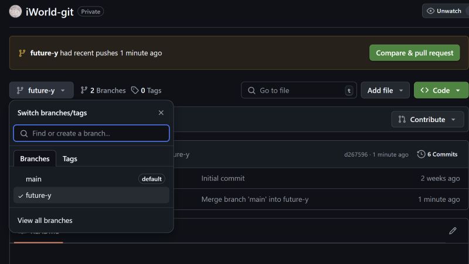Open the iWorld-git repository title

tap(49, 12)
